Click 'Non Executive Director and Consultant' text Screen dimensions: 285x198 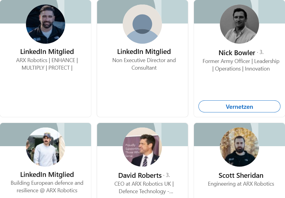(144, 64)
